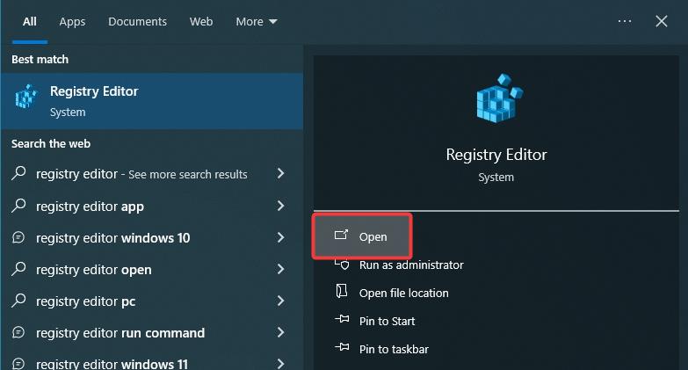Switch to the All tab

point(30,21)
